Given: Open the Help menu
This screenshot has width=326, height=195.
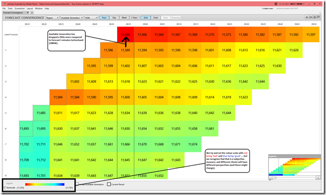Looking at the screenshot, I should pos(47,9).
